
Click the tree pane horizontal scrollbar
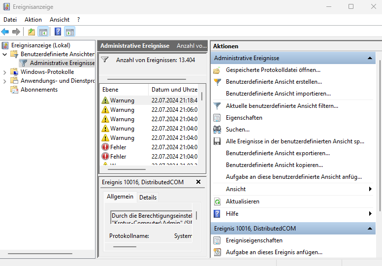tap(40, 254)
